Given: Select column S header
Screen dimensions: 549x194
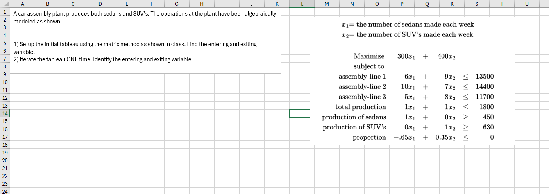Looking at the screenshot, I should (x=477, y=4).
